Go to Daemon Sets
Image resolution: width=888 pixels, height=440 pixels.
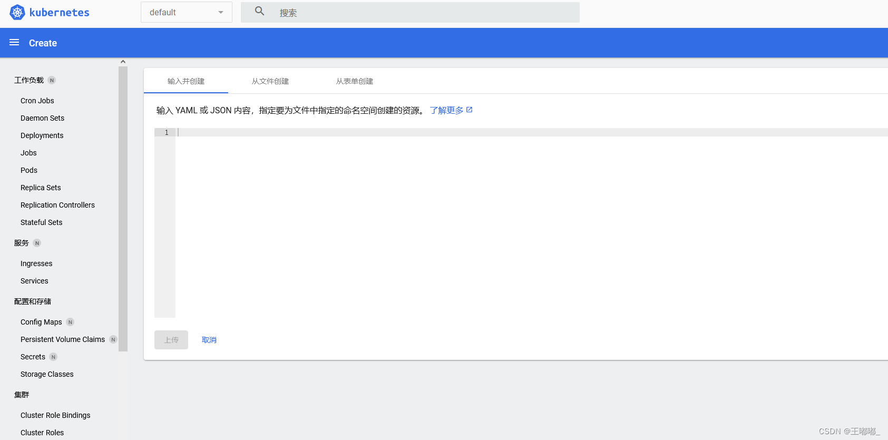[42, 118]
